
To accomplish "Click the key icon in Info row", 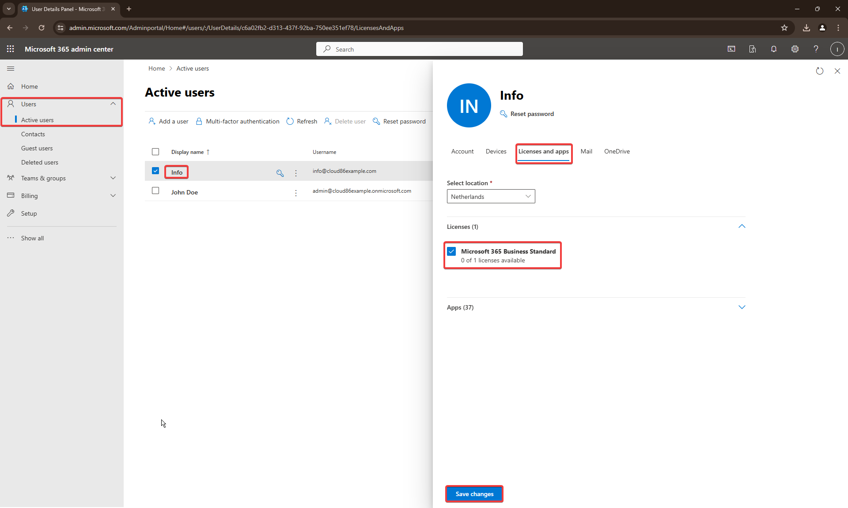I will [280, 173].
